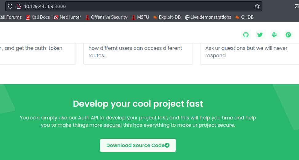Click the insecure connection padlock icon
This screenshot has width=299, height=160.
tap(18, 6)
